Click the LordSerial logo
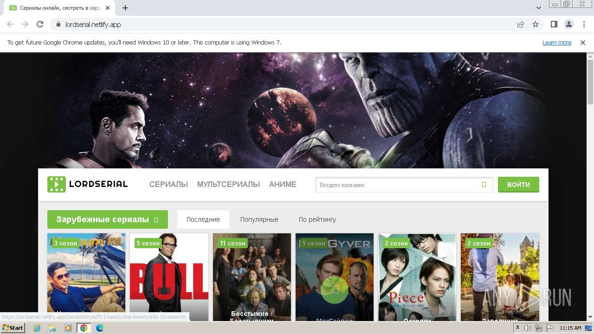This screenshot has height=334, width=594. 87,184
